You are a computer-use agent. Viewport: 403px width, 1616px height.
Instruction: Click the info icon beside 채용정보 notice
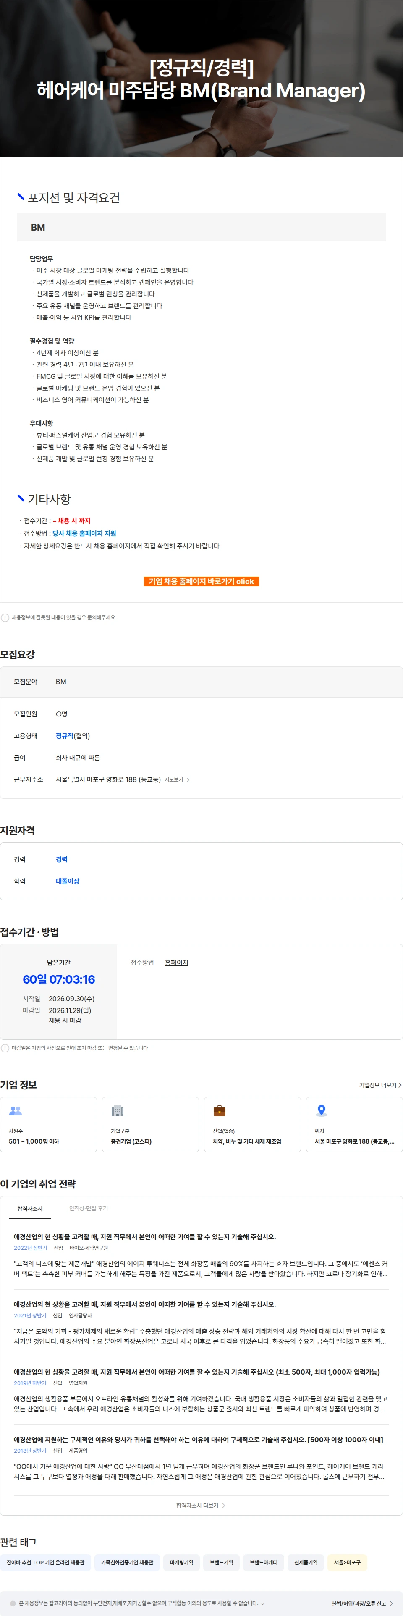tap(5, 617)
